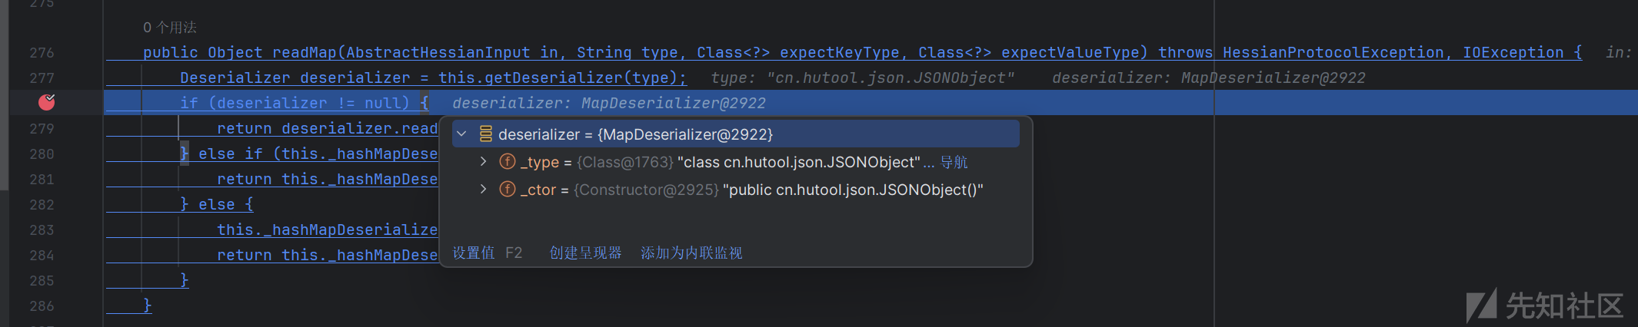The height and width of the screenshot is (327, 1638).
Task: Click 添加为内联监视 inline watch link
Action: click(691, 253)
